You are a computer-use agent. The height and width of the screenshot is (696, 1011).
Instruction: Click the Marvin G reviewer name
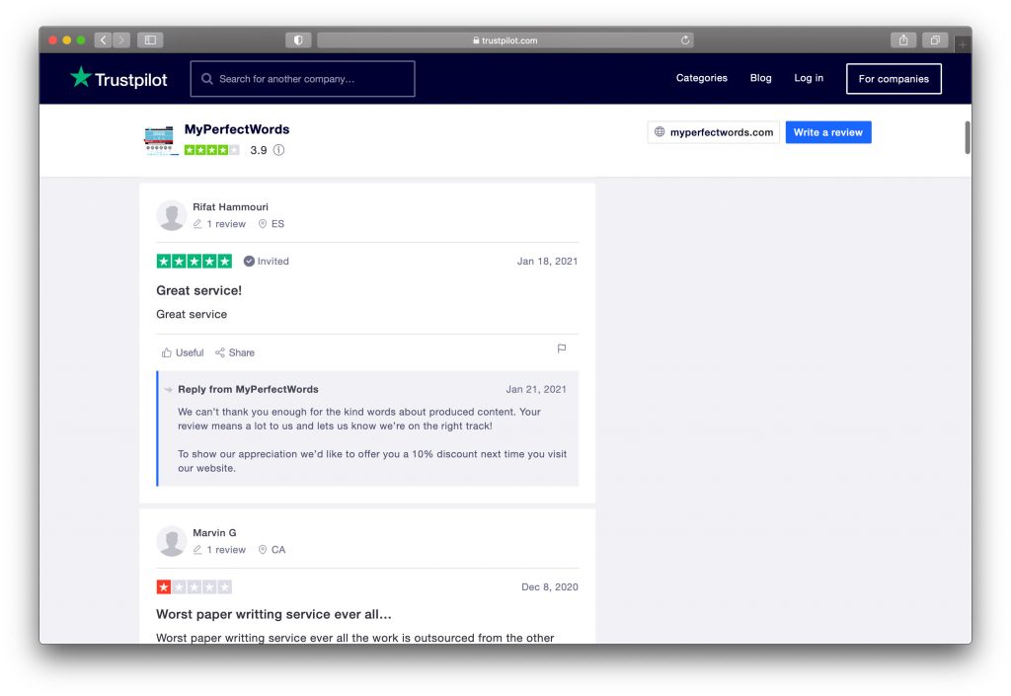tap(214, 533)
